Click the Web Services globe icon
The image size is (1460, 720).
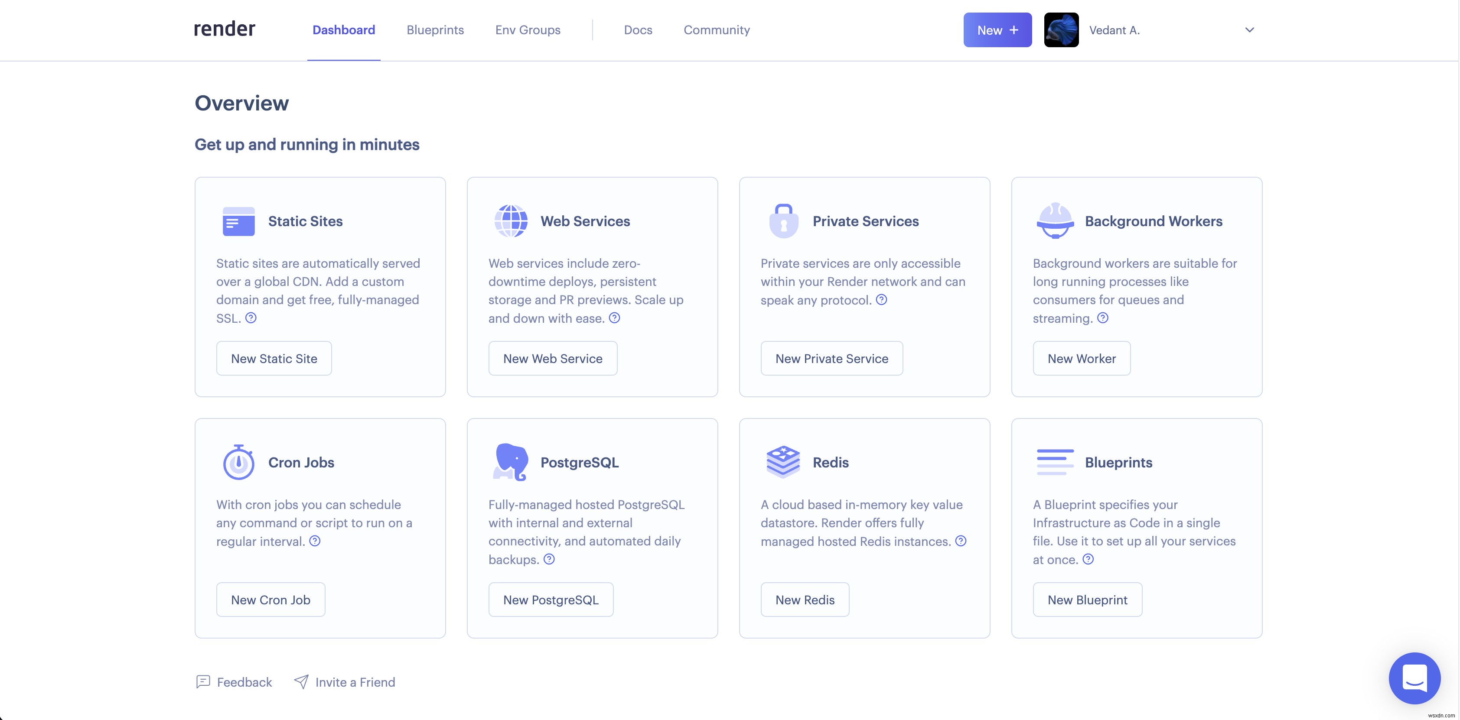510,221
